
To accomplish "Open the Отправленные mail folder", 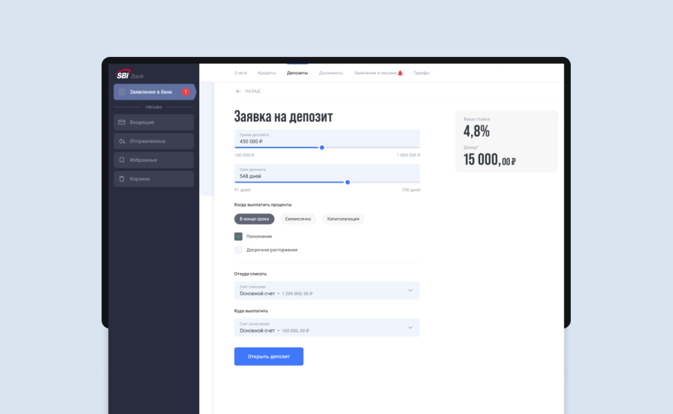I will point(154,141).
